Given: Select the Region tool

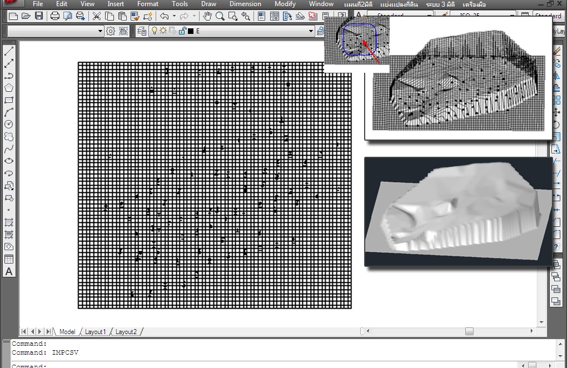Looking at the screenshot, I should click(x=9, y=247).
